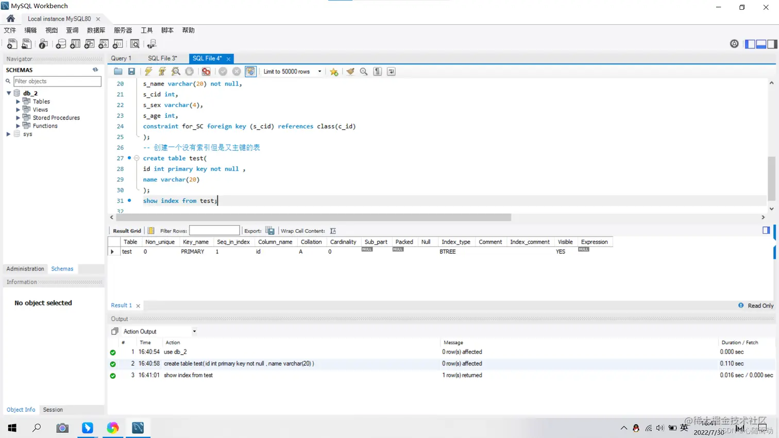Create a new view icon
This screenshot has height=438, width=779.
(x=89, y=44)
